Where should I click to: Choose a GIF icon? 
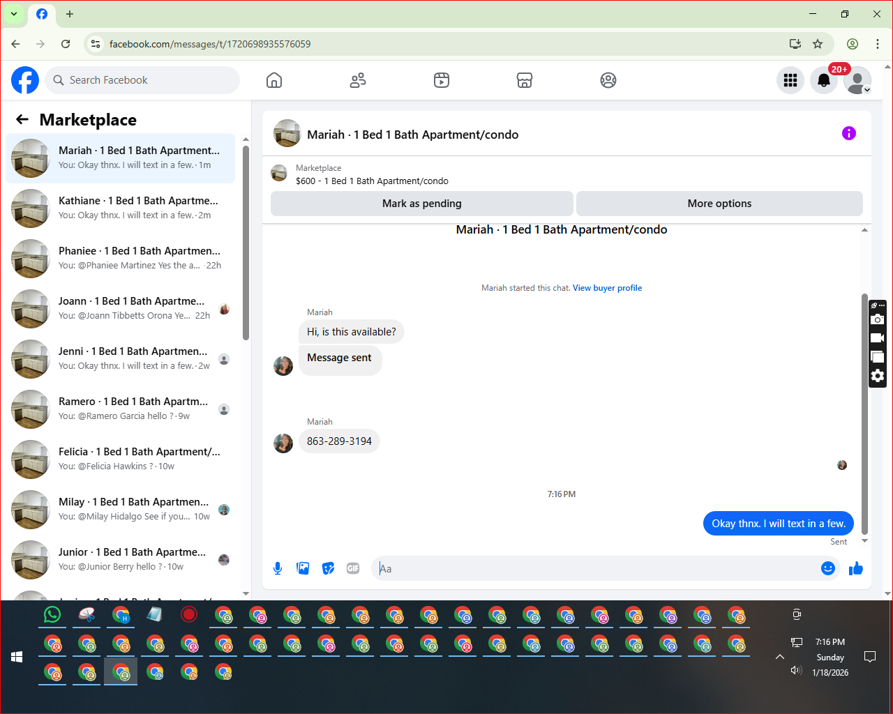coord(353,568)
